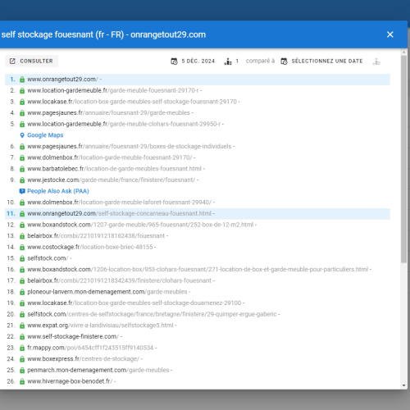Viewport: 410px width, 410px height.
Task: Open result 1 www.onrangetout29.com/
Action: 62,80
